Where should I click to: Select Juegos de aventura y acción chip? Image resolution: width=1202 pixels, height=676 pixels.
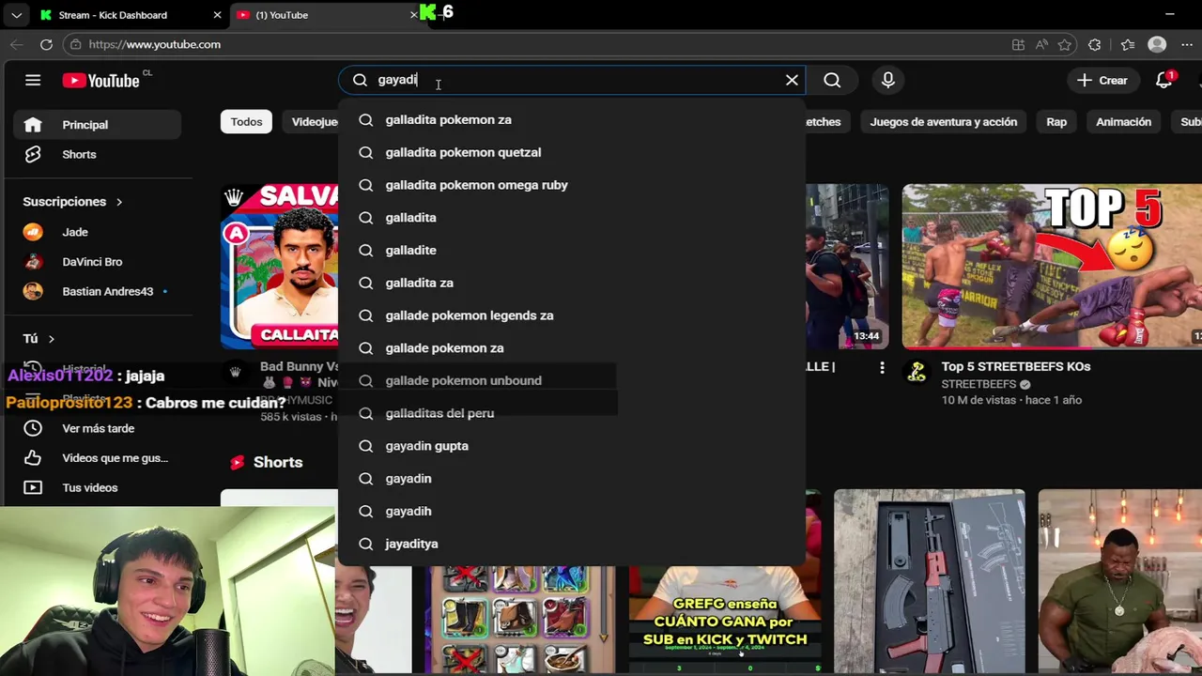(943, 122)
